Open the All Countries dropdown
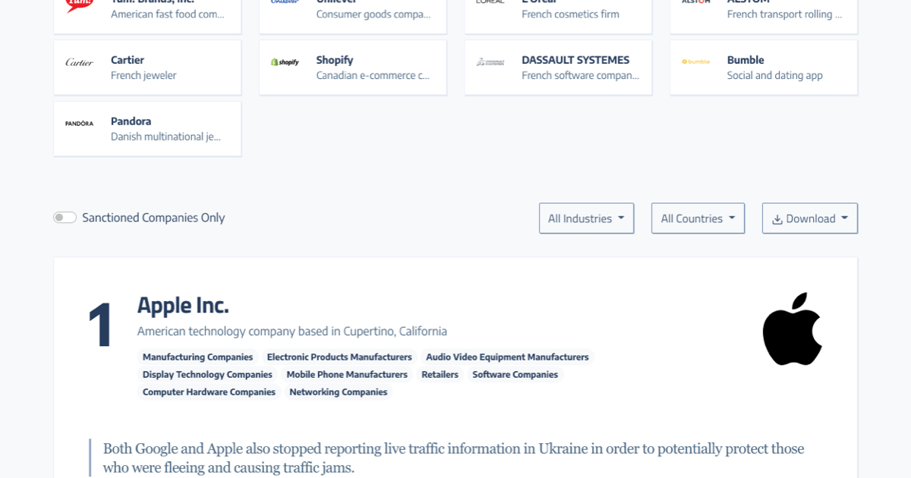 point(697,218)
